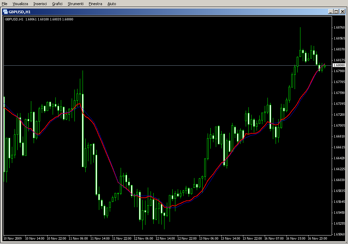The image size is (348, 244).
Task: Click the 1.68565 price scale label
Action: [x=340, y=38]
